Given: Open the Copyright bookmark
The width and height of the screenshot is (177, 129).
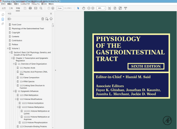Looking at the screenshot, I should click(16, 33).
